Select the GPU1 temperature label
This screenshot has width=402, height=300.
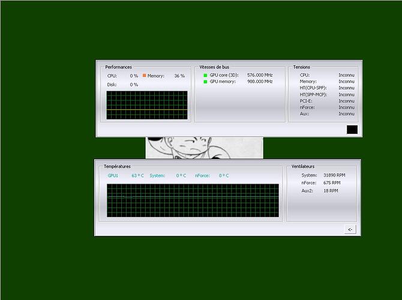113,176
